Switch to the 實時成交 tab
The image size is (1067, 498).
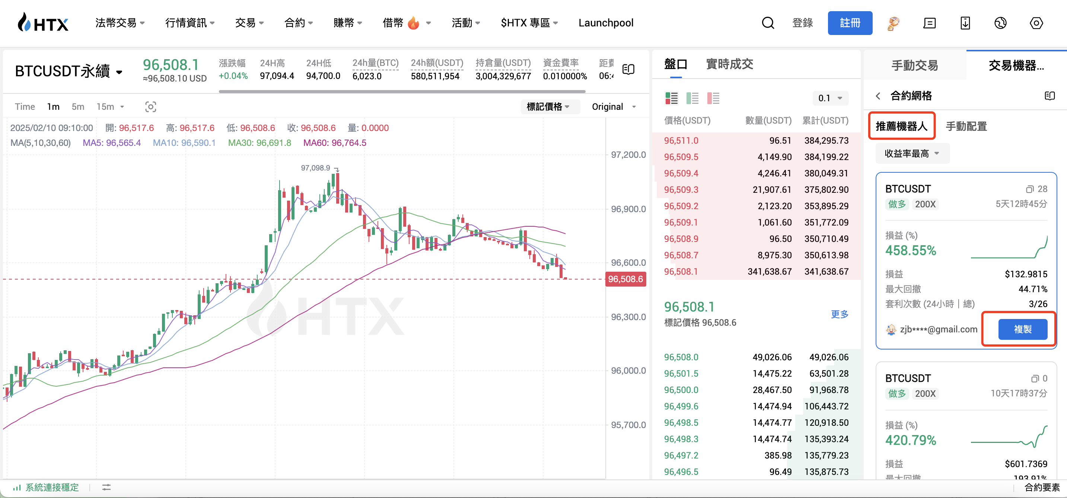[729, 64]
